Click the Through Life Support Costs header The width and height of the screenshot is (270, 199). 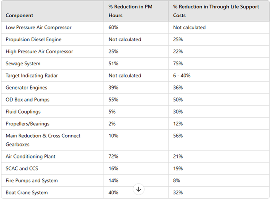point(216,11)
